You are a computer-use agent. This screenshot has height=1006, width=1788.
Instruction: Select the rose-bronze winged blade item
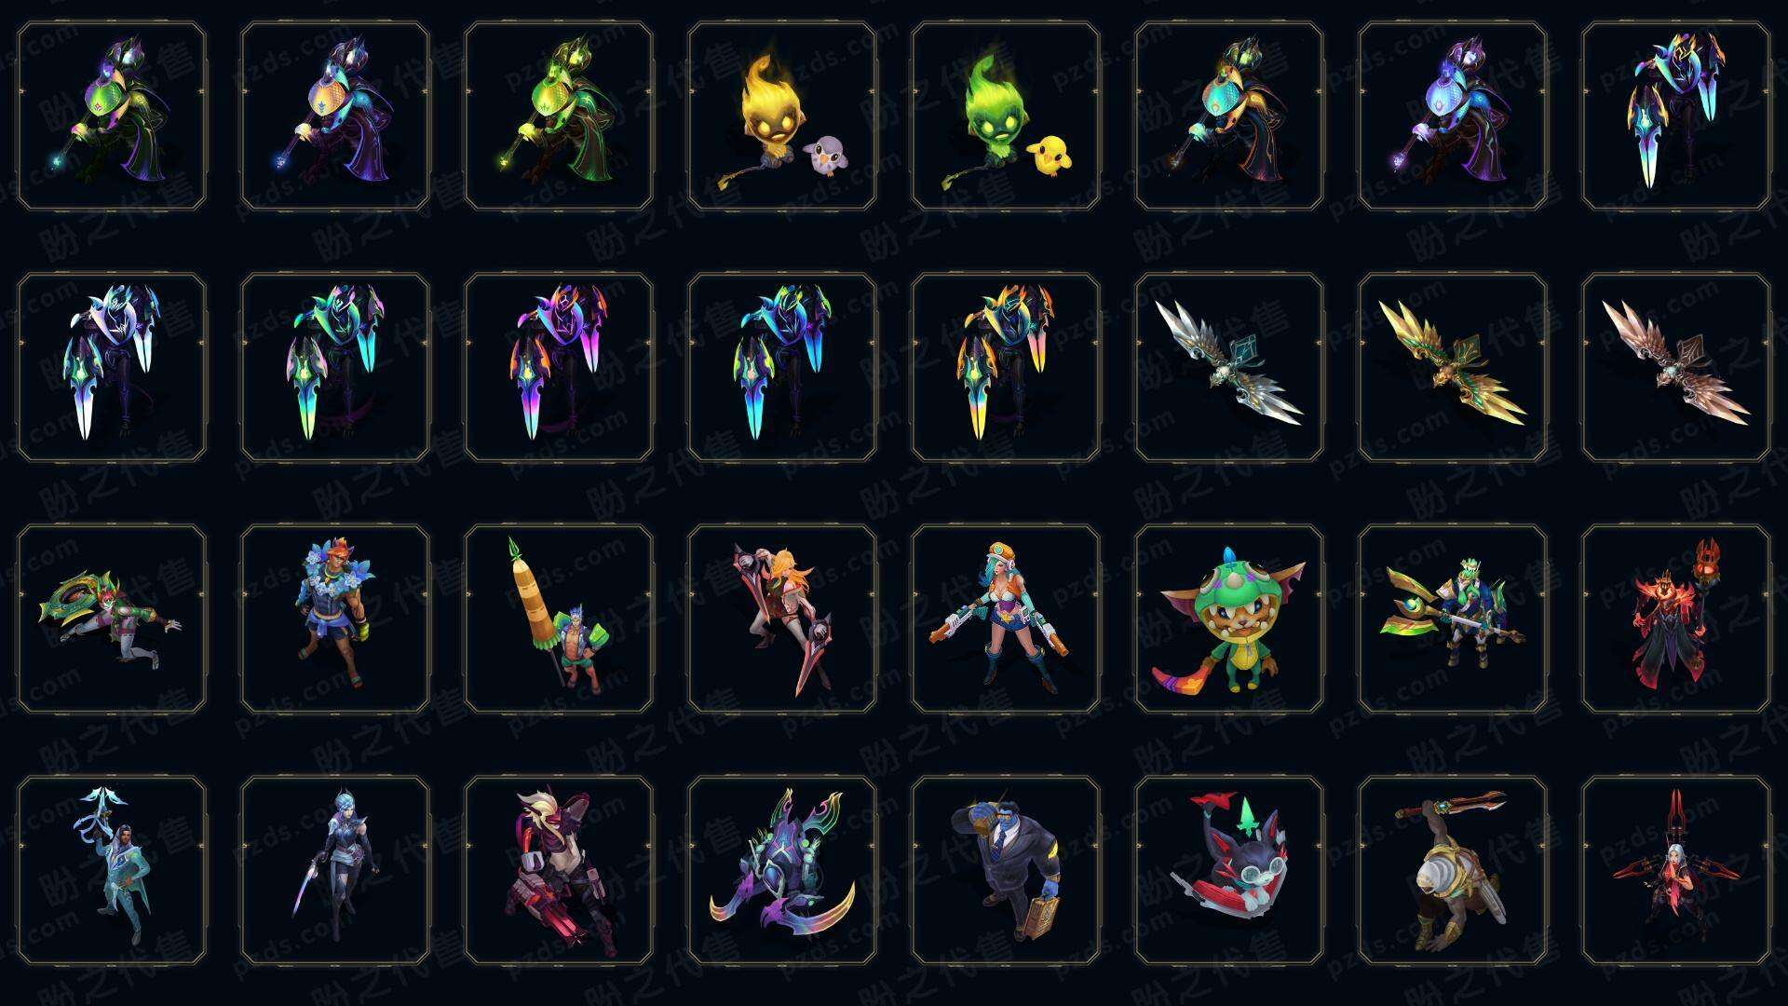coord(1676,367)
